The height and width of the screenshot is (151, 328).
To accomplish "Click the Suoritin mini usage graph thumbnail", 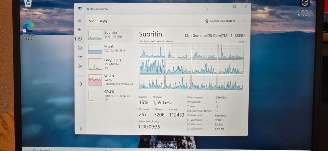I will click(95, 35).
